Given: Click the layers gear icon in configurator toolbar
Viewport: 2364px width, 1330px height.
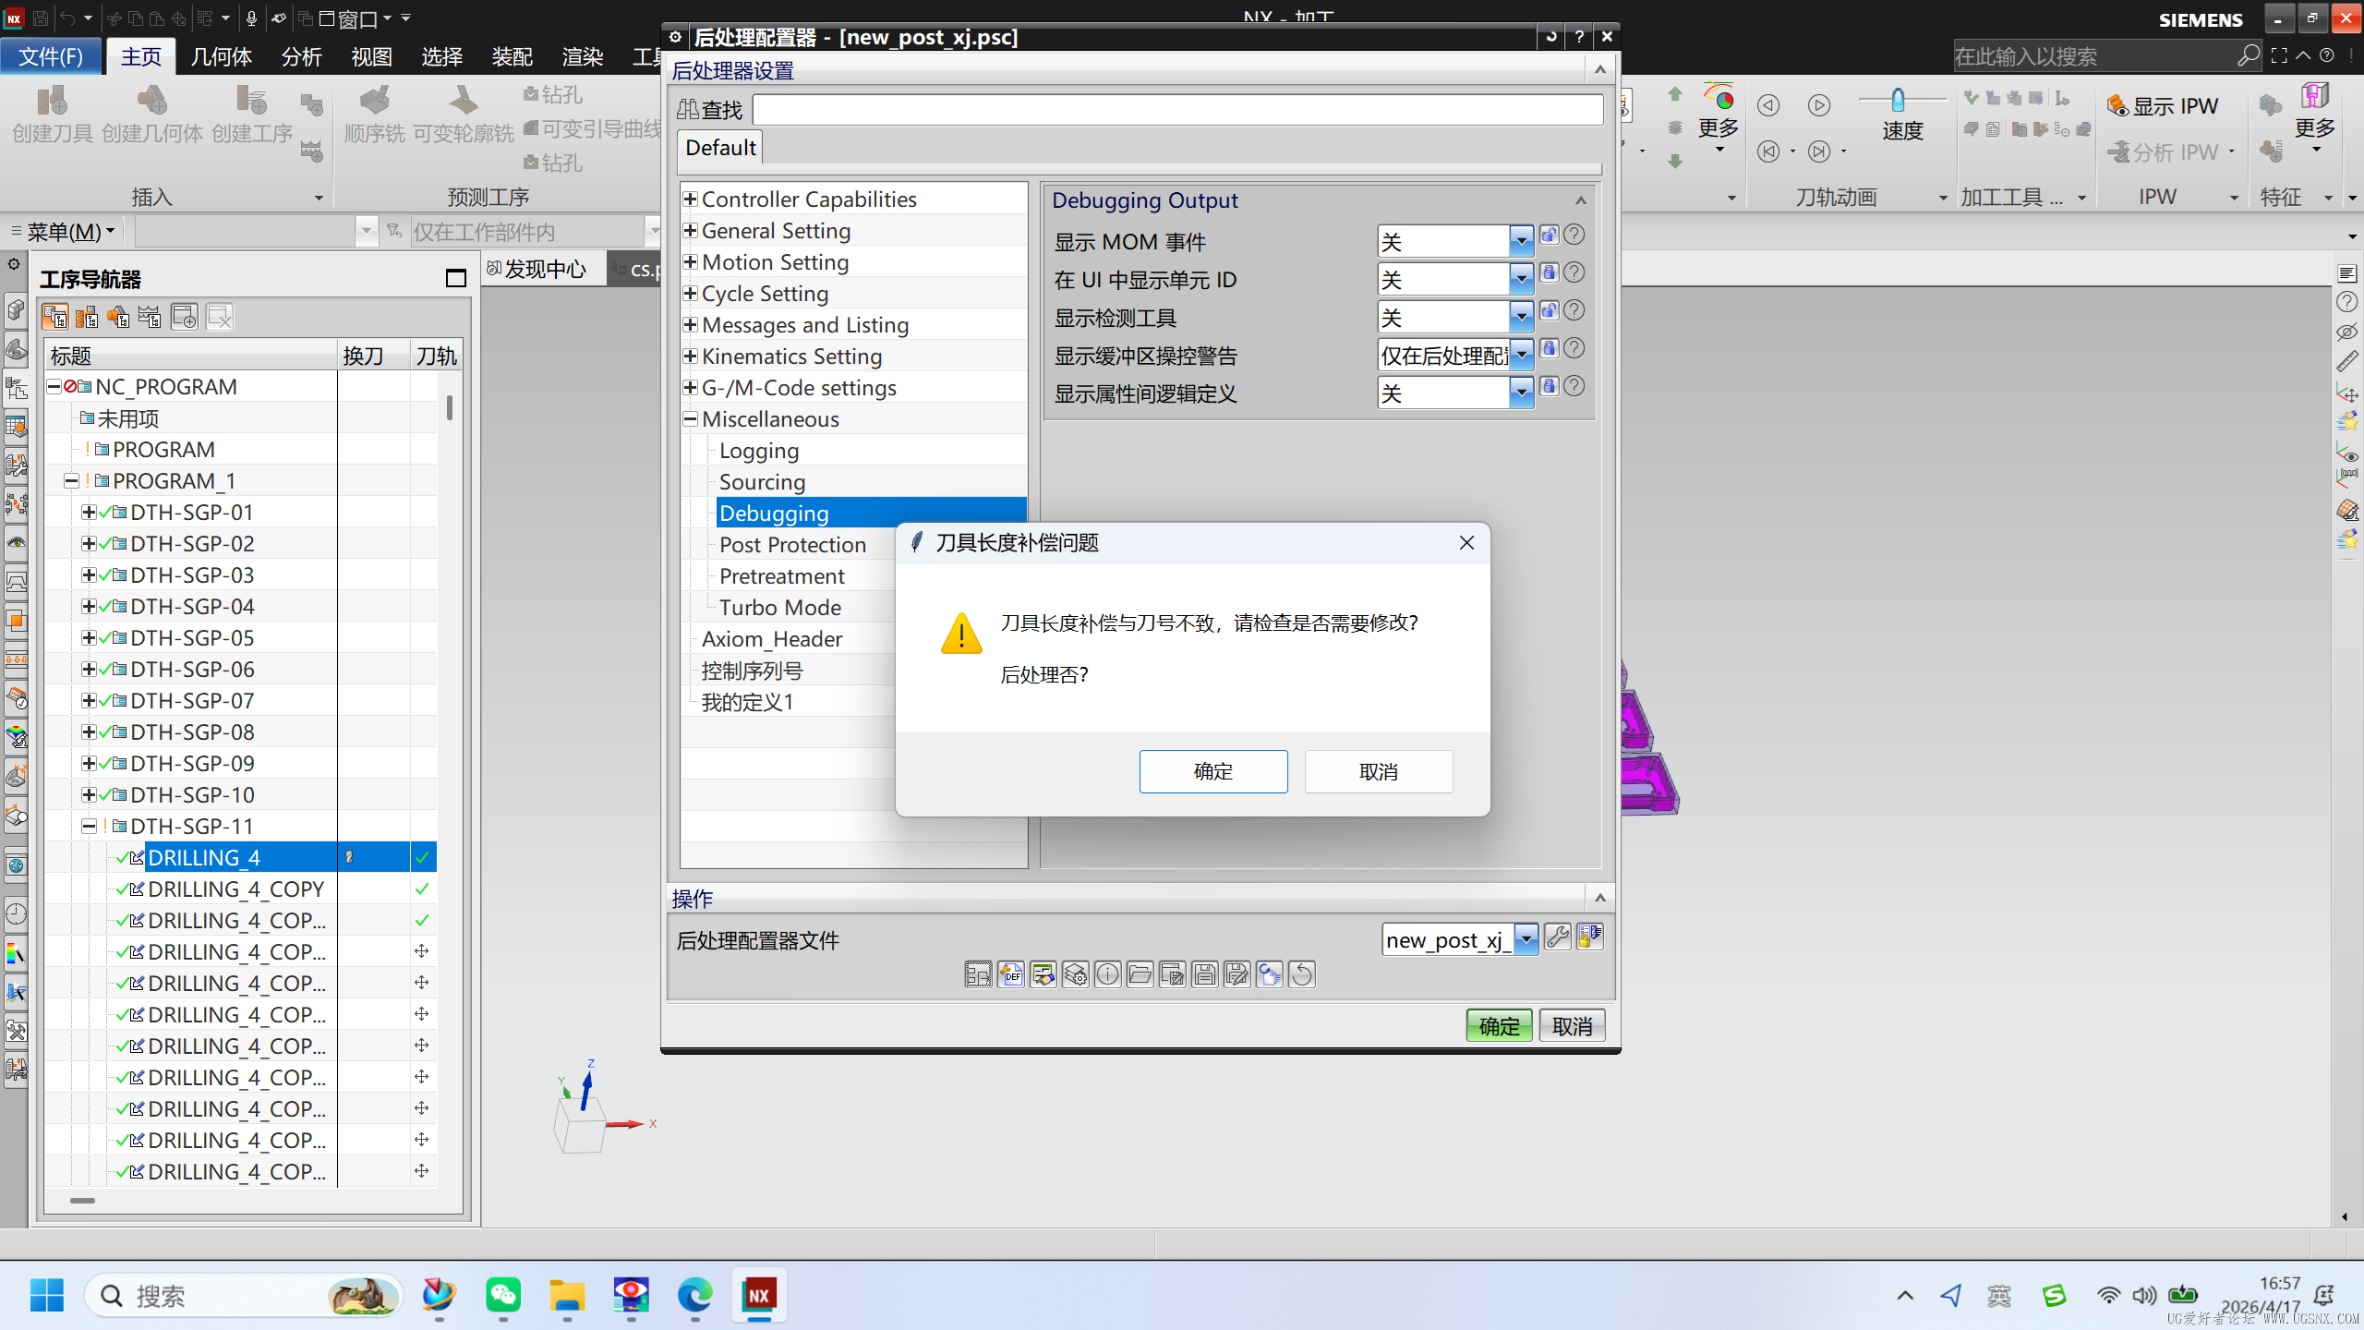Looking at the screenshot, I should click(x=1076, y=974).
